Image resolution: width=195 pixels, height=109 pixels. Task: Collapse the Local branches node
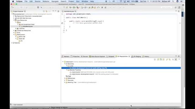pyautogui.click(x=67, y=66)
